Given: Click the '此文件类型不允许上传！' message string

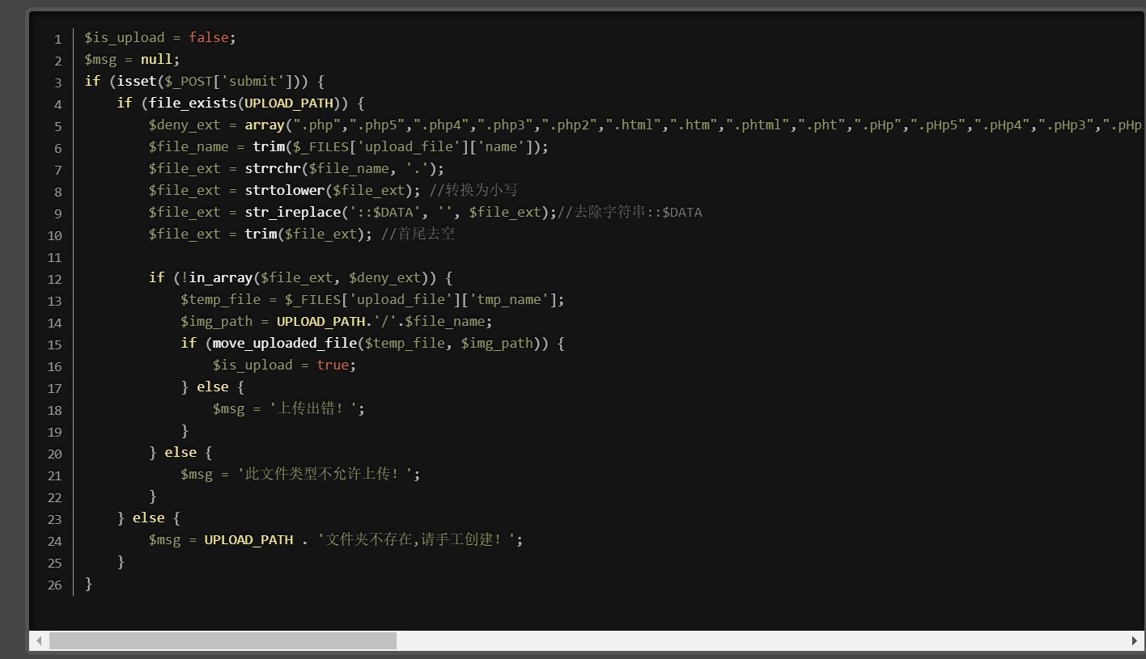Looking at the screenshot, I should pyautogui.click(x=329, y=475).
